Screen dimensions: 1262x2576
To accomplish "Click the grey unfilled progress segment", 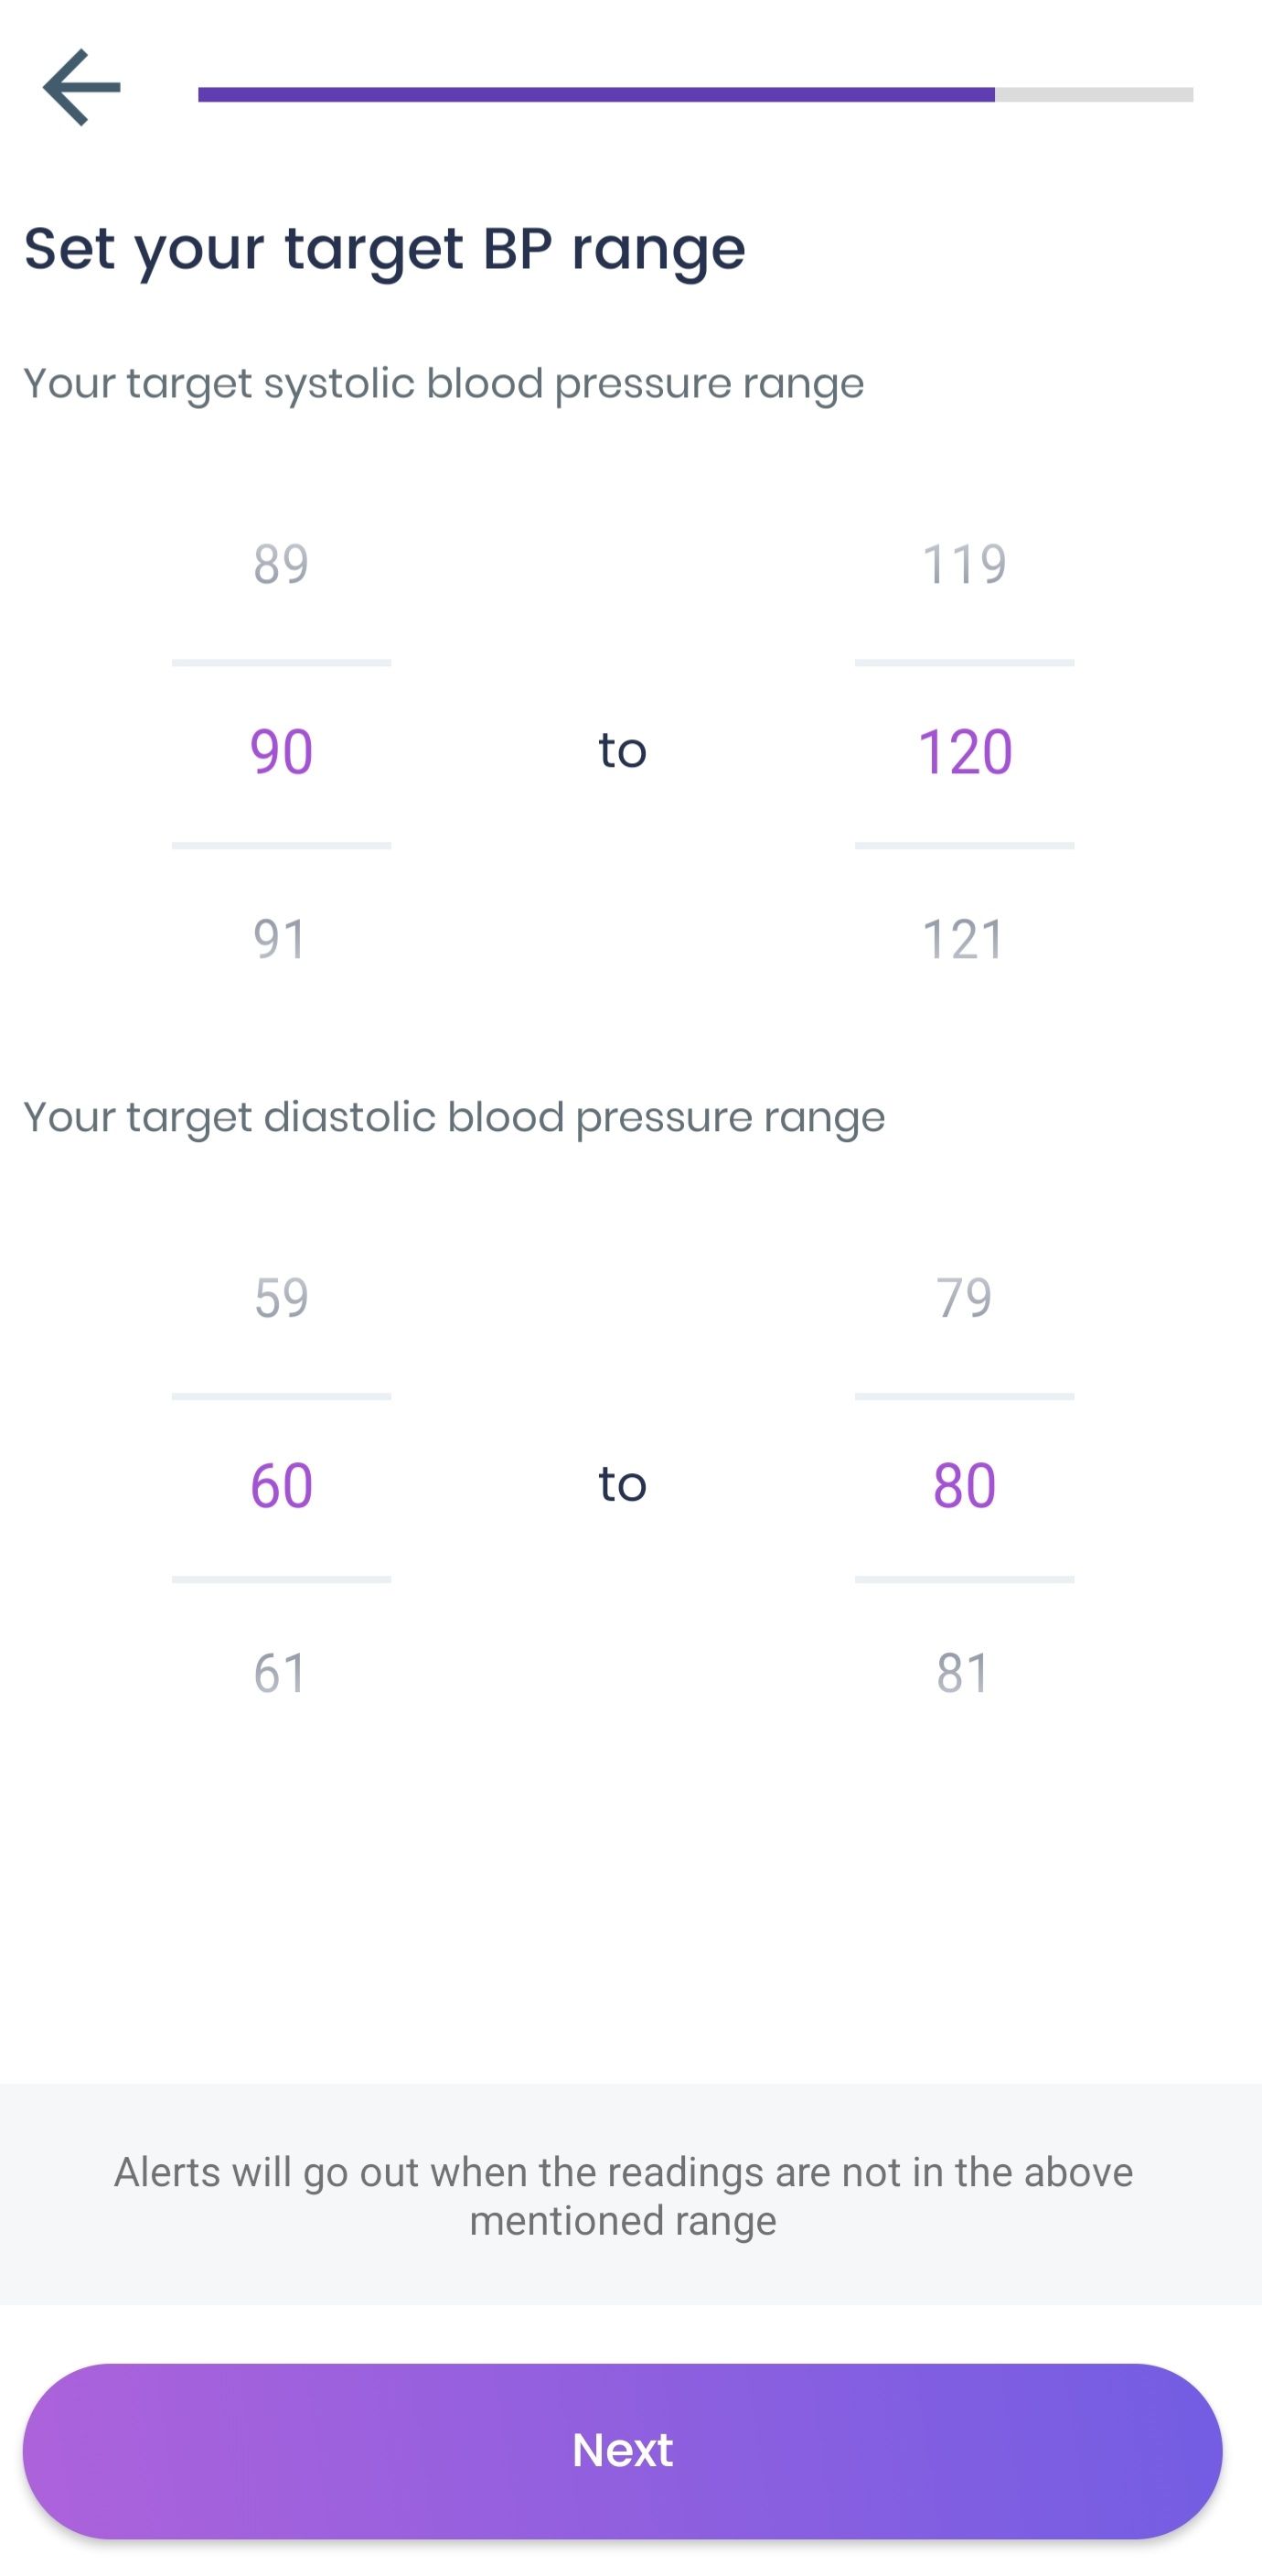I will pos(1094,94).
